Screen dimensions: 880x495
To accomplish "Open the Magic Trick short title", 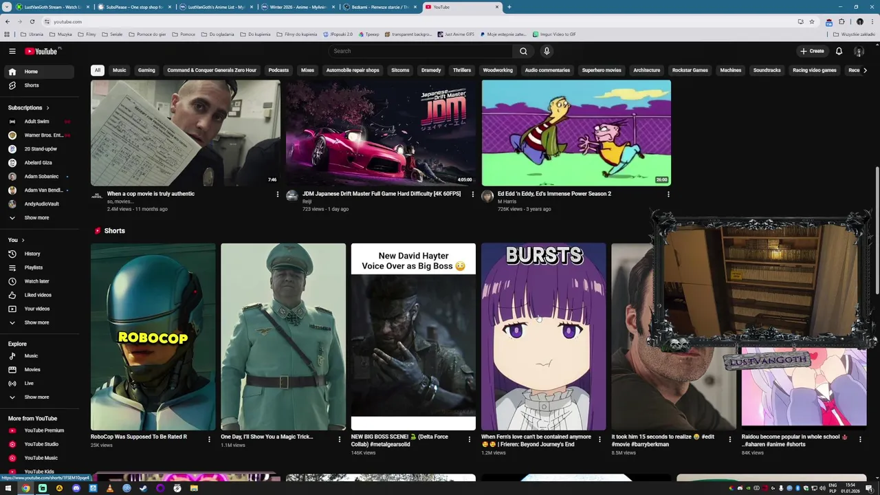I will click(x=267, y=437).
